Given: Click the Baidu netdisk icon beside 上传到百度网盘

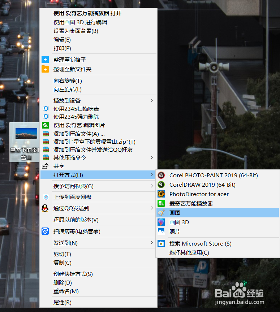Looking at the screenshot, I should click(x=46, y=197).
